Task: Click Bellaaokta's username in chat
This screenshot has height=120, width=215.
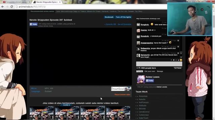Action: pos(145,48)
